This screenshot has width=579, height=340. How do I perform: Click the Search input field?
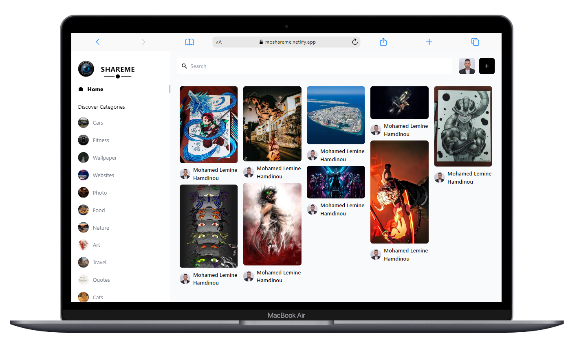(315, 66)
